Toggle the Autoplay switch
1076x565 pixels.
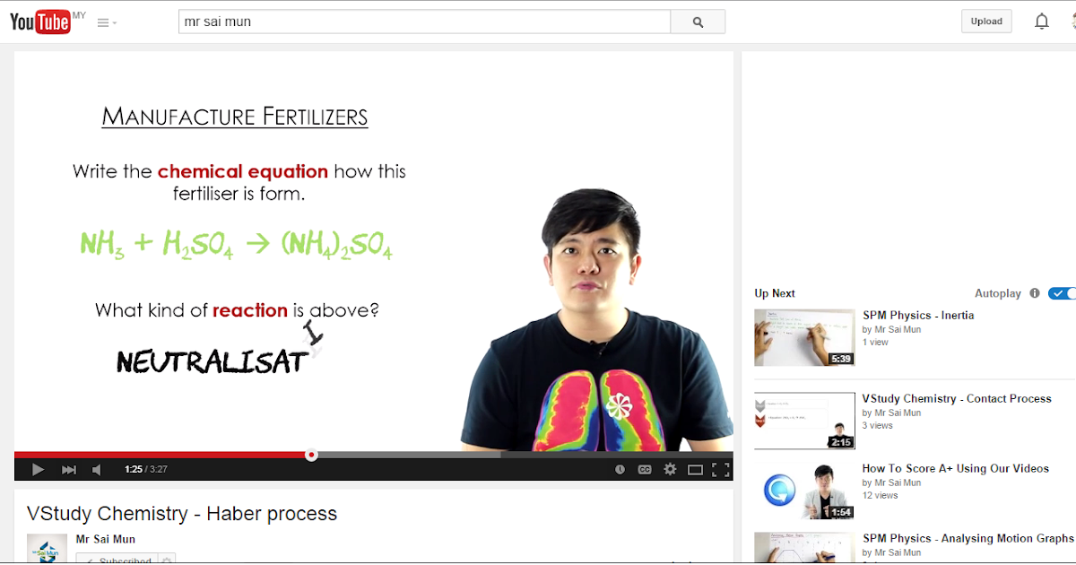point(1063,293)
